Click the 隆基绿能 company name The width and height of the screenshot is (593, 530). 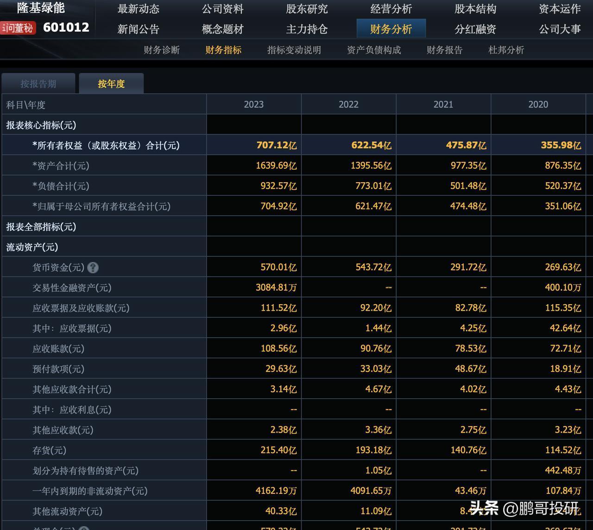[41, 8]
